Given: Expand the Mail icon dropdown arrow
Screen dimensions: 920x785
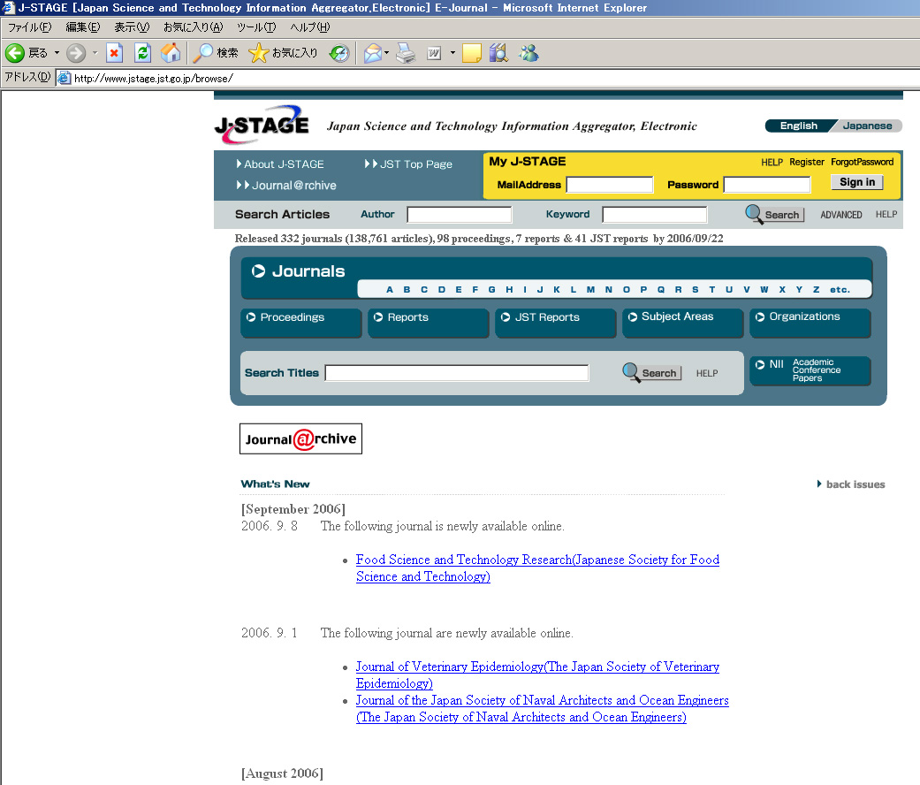Looking at the screenshot, I should 387,53.
